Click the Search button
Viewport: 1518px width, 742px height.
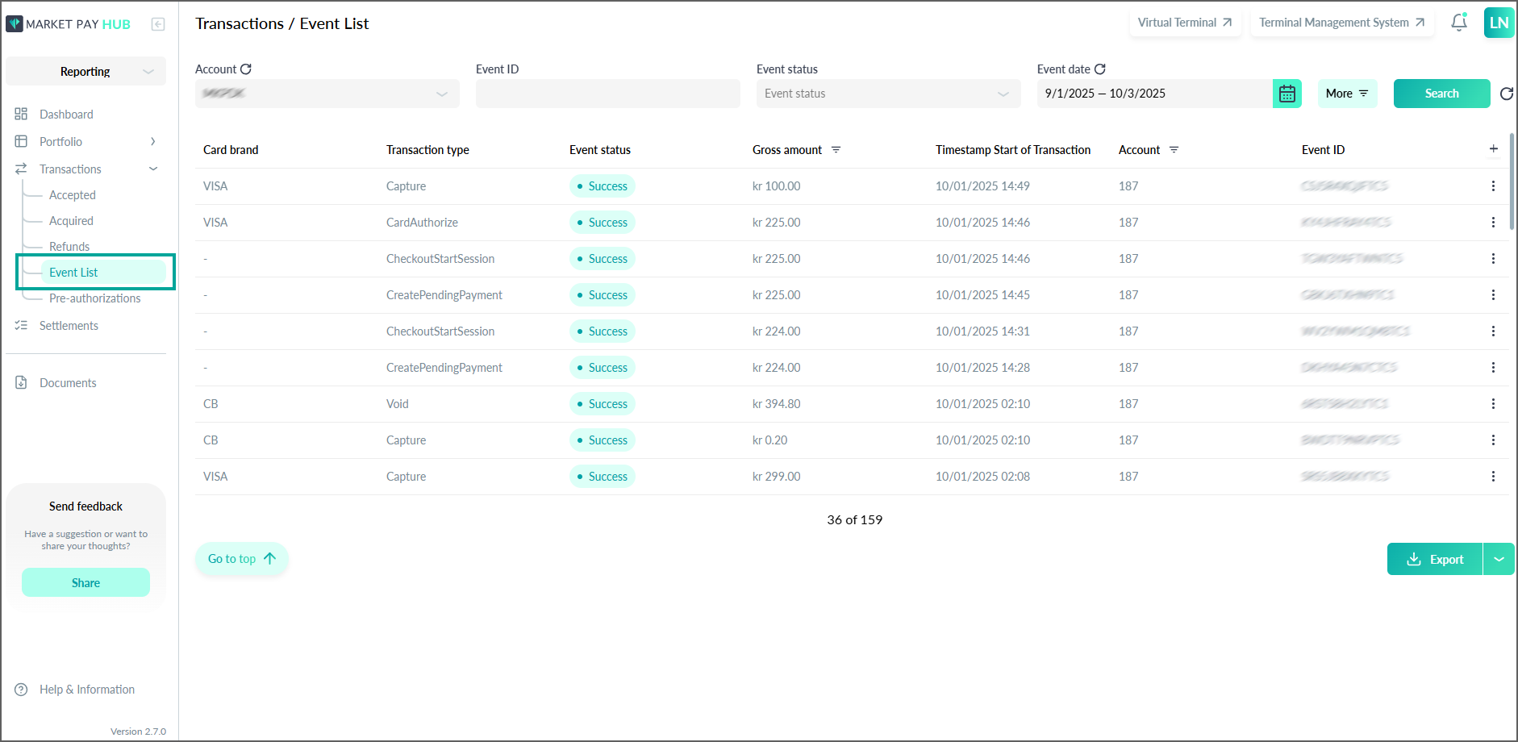1441,94
